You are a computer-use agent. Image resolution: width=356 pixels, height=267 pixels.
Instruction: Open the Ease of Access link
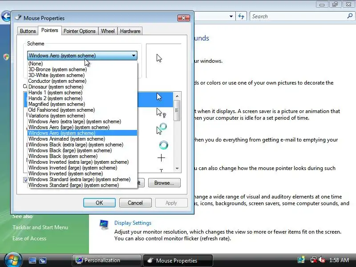29,239
